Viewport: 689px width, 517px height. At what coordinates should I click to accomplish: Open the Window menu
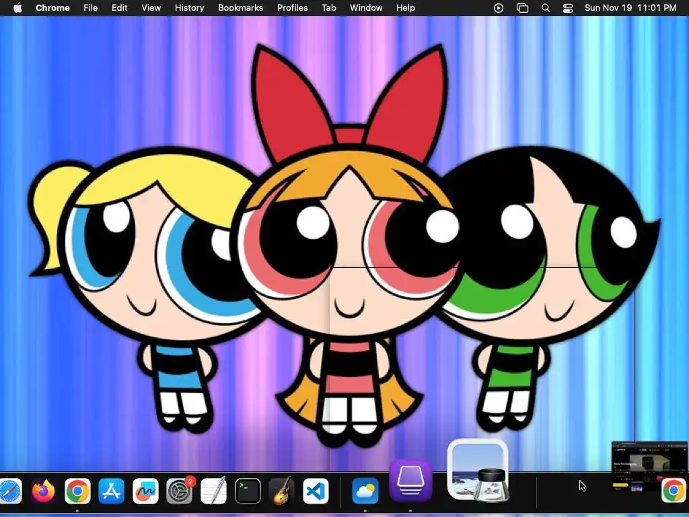point(365,8)
